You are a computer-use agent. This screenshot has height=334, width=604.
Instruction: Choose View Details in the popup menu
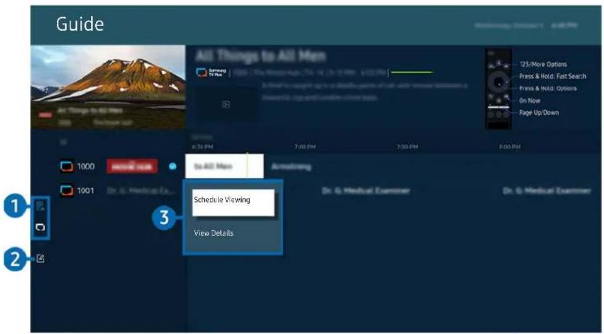click(x=214, y=233)
